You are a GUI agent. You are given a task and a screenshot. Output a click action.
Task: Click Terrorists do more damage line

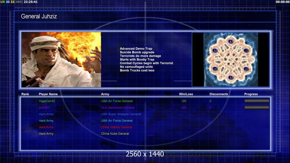point(140,56)
